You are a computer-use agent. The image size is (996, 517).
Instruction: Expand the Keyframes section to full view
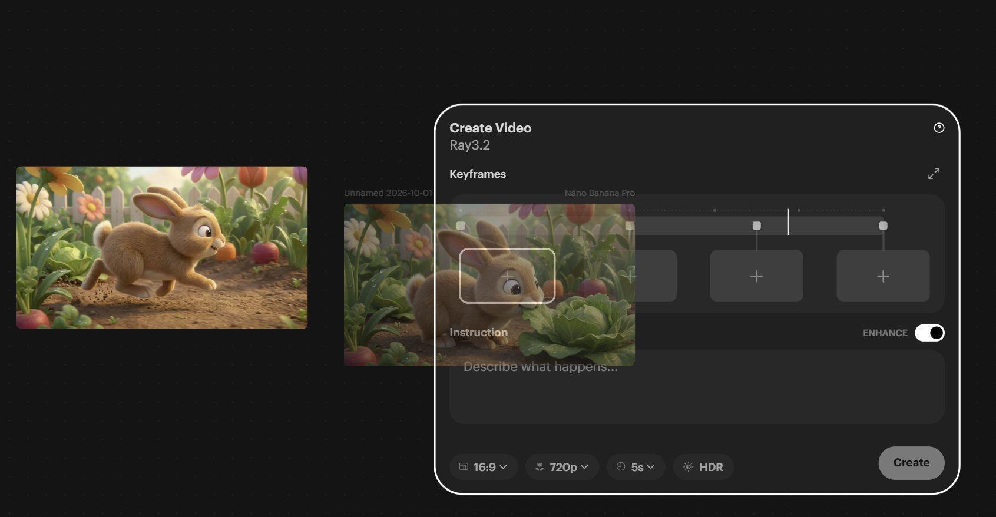934,174
